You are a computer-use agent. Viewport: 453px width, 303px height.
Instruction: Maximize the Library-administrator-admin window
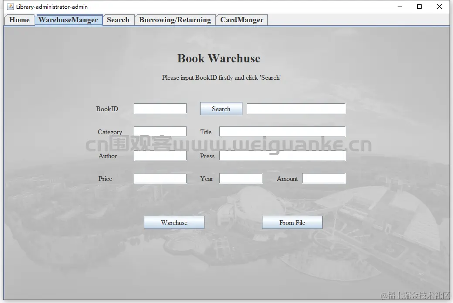[419, 7]
